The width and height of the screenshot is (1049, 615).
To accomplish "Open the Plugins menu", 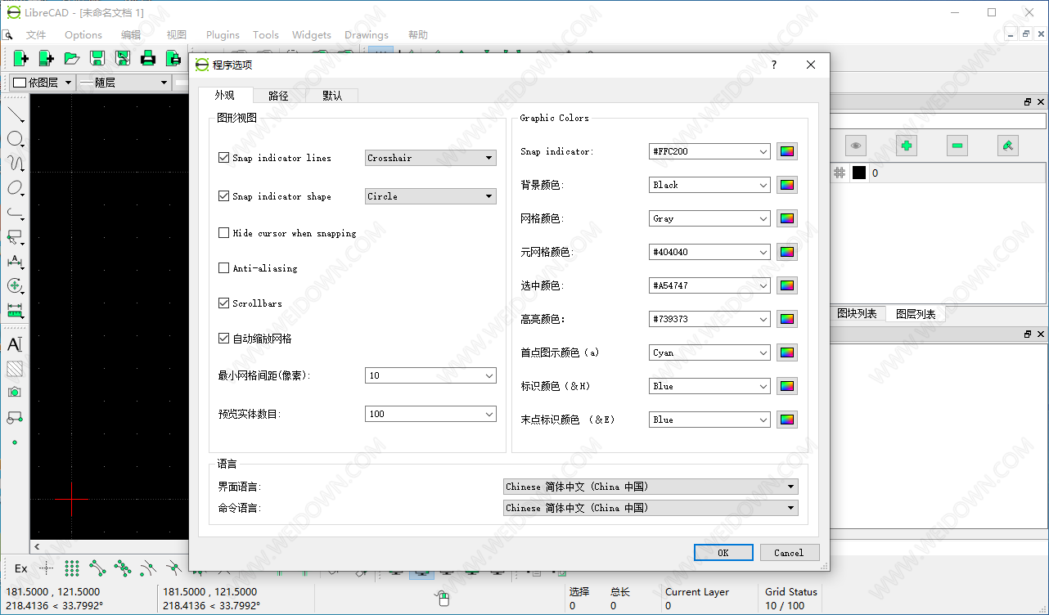I will pyautogui.click(x=223, y=35).
